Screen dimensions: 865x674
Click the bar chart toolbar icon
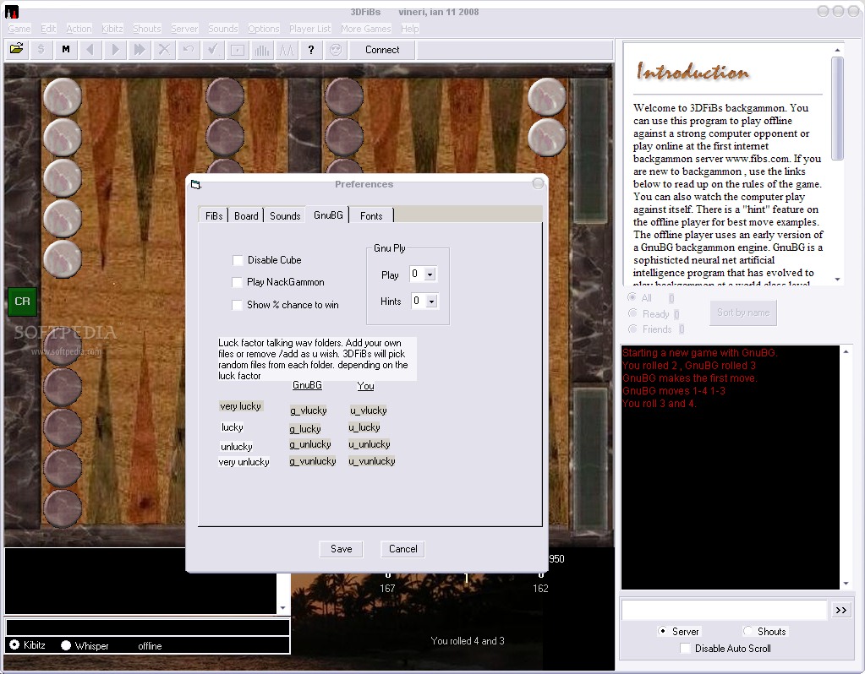[262, 50]
